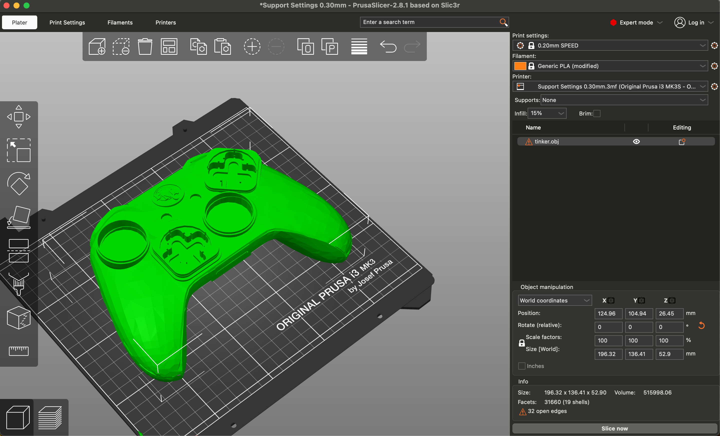Reset rotation with orange arrow

pos(701,325)
